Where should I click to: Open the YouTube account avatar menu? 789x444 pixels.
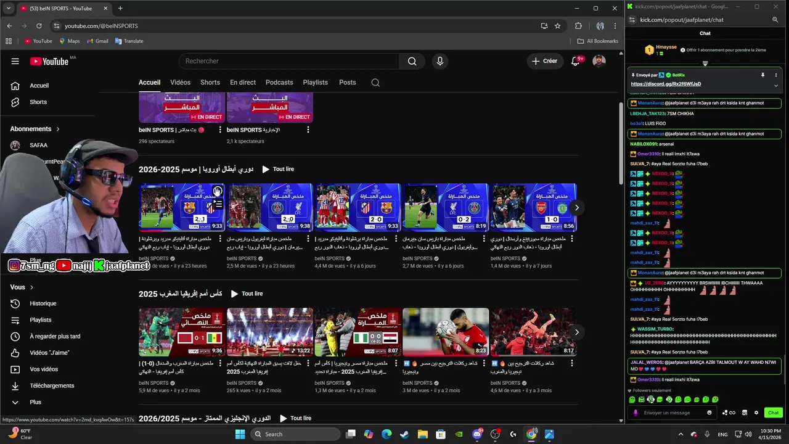click(x=599, y=61)
